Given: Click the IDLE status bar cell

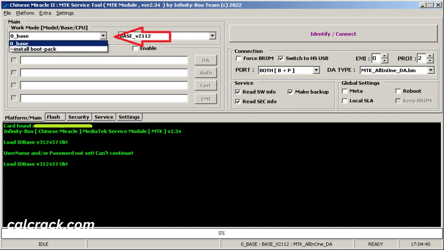Looking at the screenshot, I should 44,244.
